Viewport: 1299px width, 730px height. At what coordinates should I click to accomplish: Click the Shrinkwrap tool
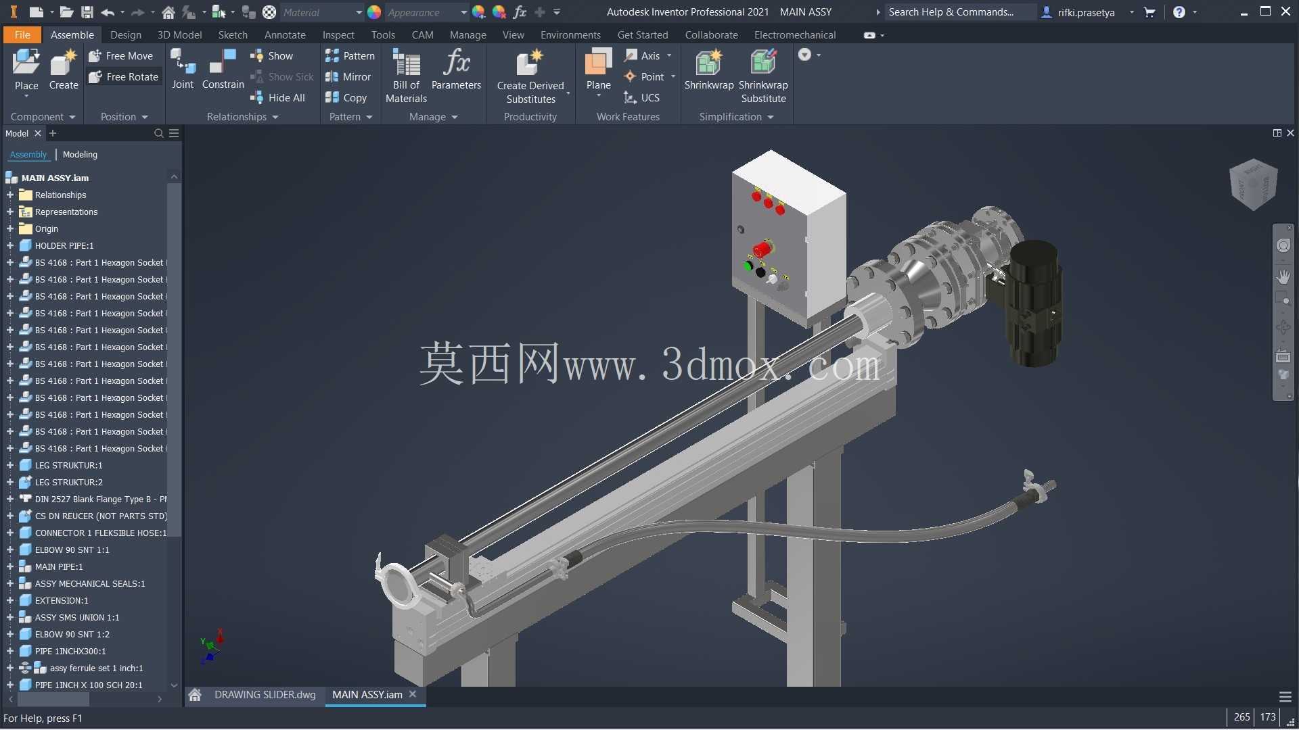coord(708,68)
